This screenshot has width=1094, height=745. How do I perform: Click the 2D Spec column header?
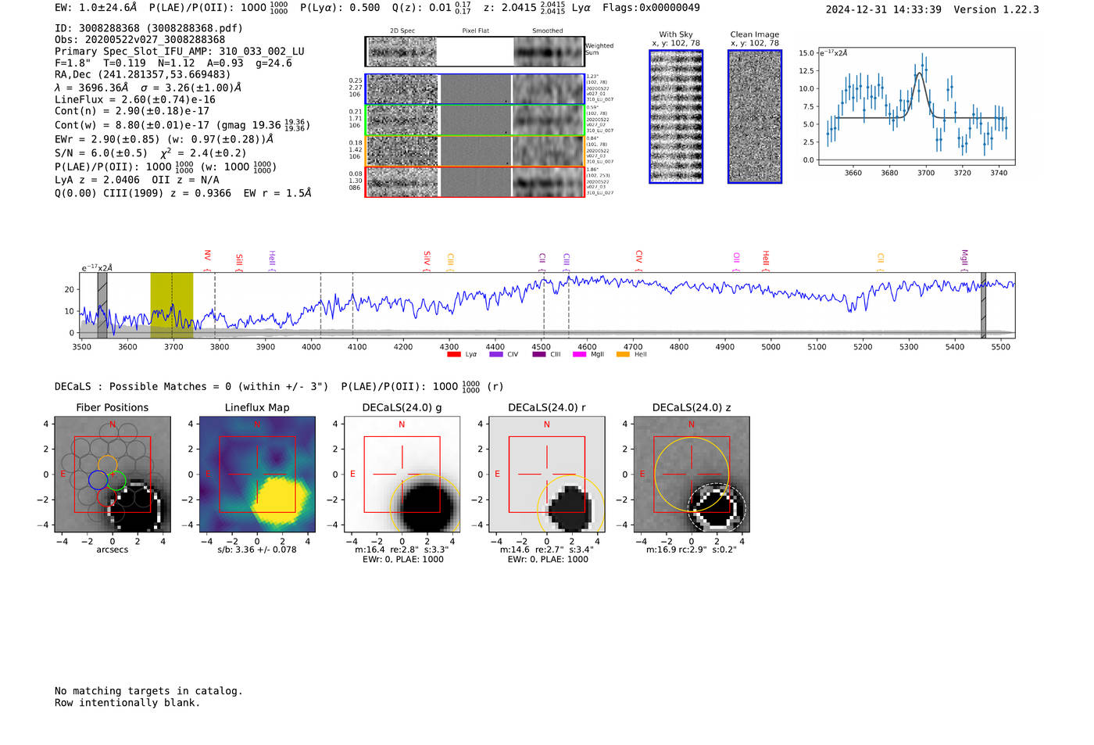(x=402, y=30)
